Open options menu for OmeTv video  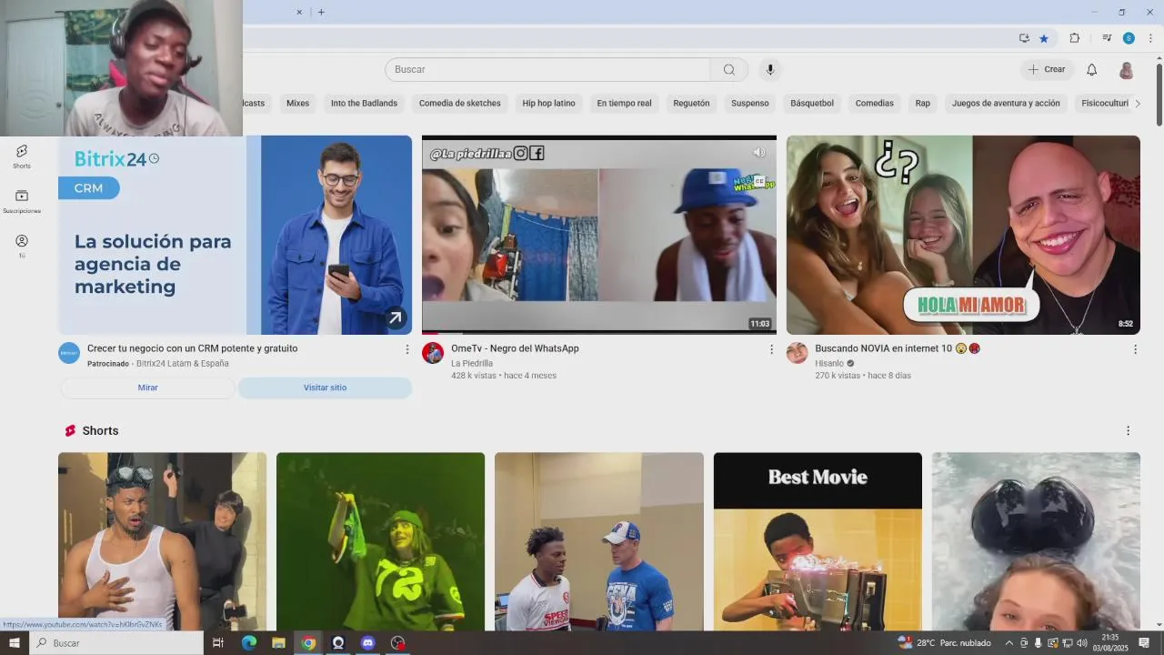(771, 349)
